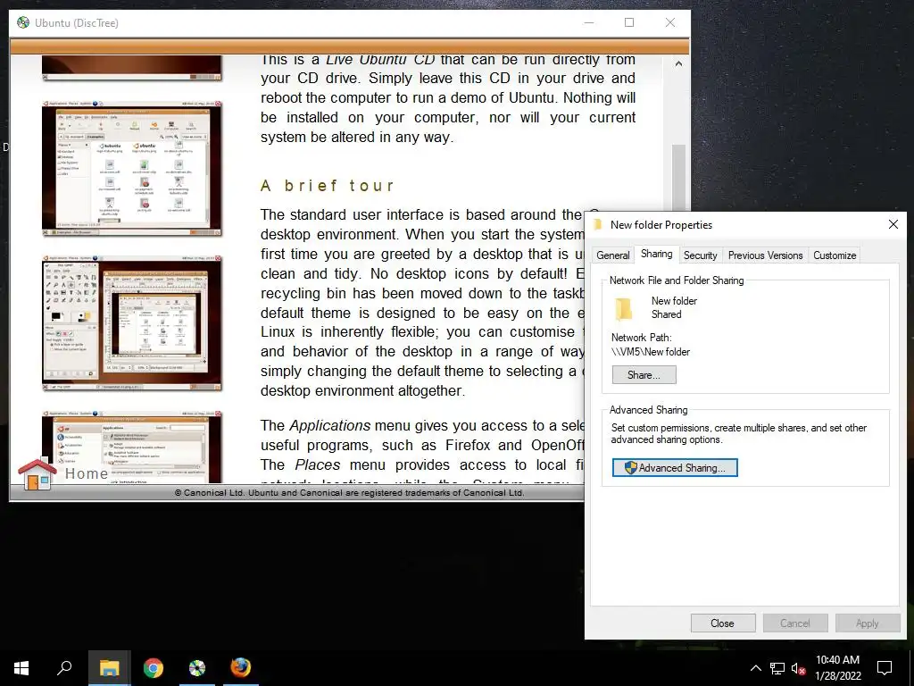This screenshot has height=686, width=914.
Task: Open network status tray icon
Action: [x=777, y=668]
